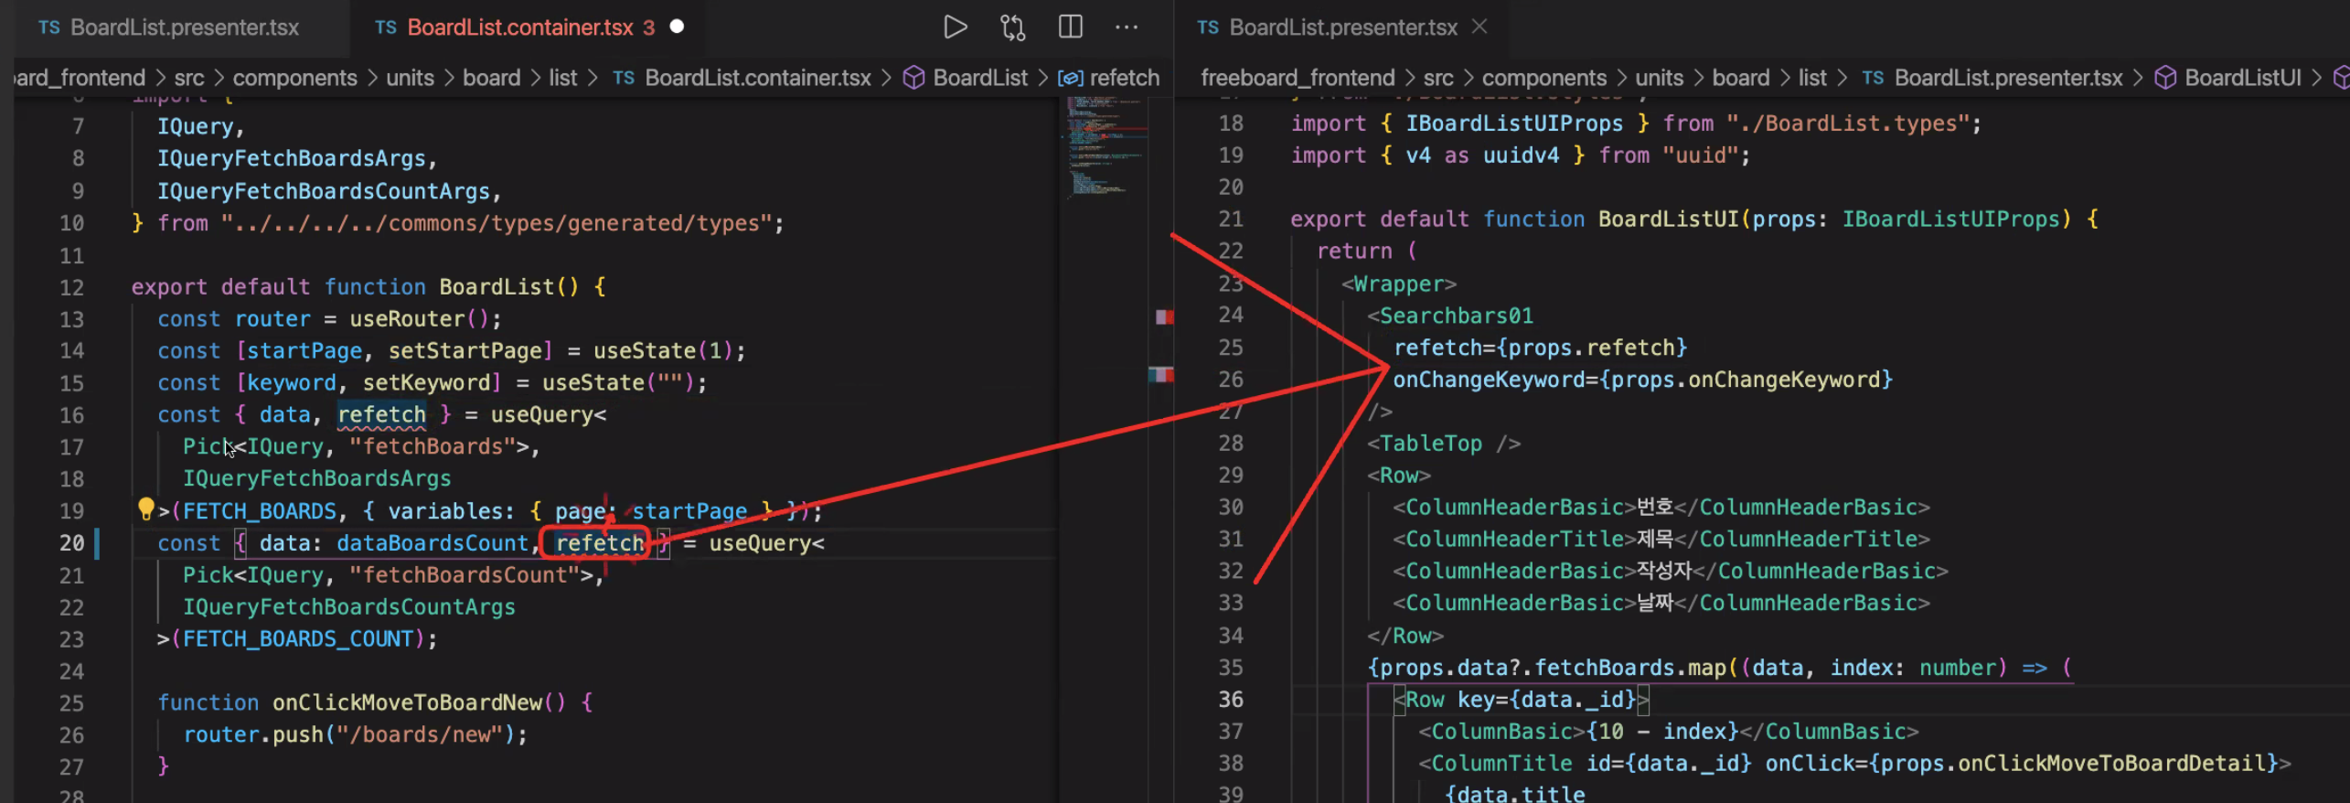Click line number 20 in left gutter
The height and width of the screenshot is (803, 2350).
(71, 543)
